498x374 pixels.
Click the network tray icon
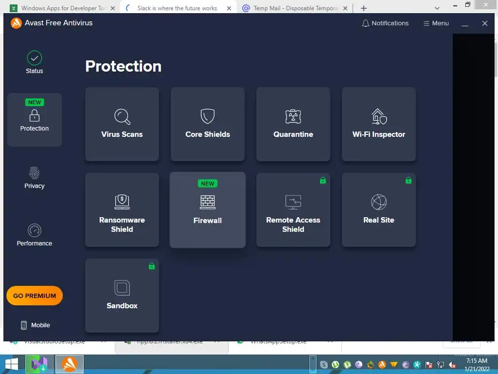441,365
